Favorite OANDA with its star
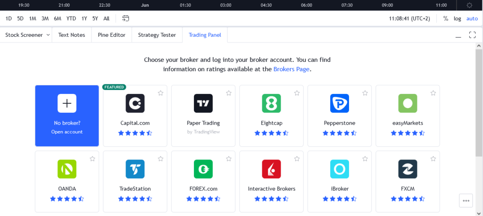This screenshot has width=483, height=216. pos(92,158)
